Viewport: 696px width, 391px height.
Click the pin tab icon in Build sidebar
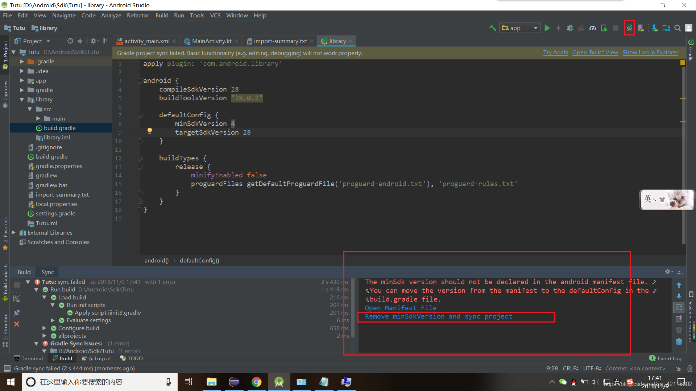click(x=17, y=312)
